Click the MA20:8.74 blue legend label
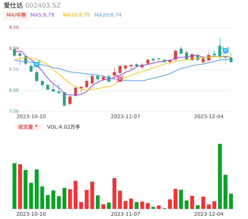This screenshot has width=248, height=219. tap(108, 15)
